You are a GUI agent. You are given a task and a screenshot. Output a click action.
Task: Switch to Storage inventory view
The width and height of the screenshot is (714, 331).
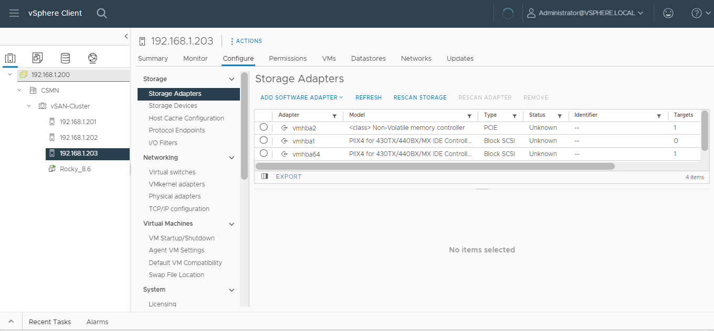(65, 58)
